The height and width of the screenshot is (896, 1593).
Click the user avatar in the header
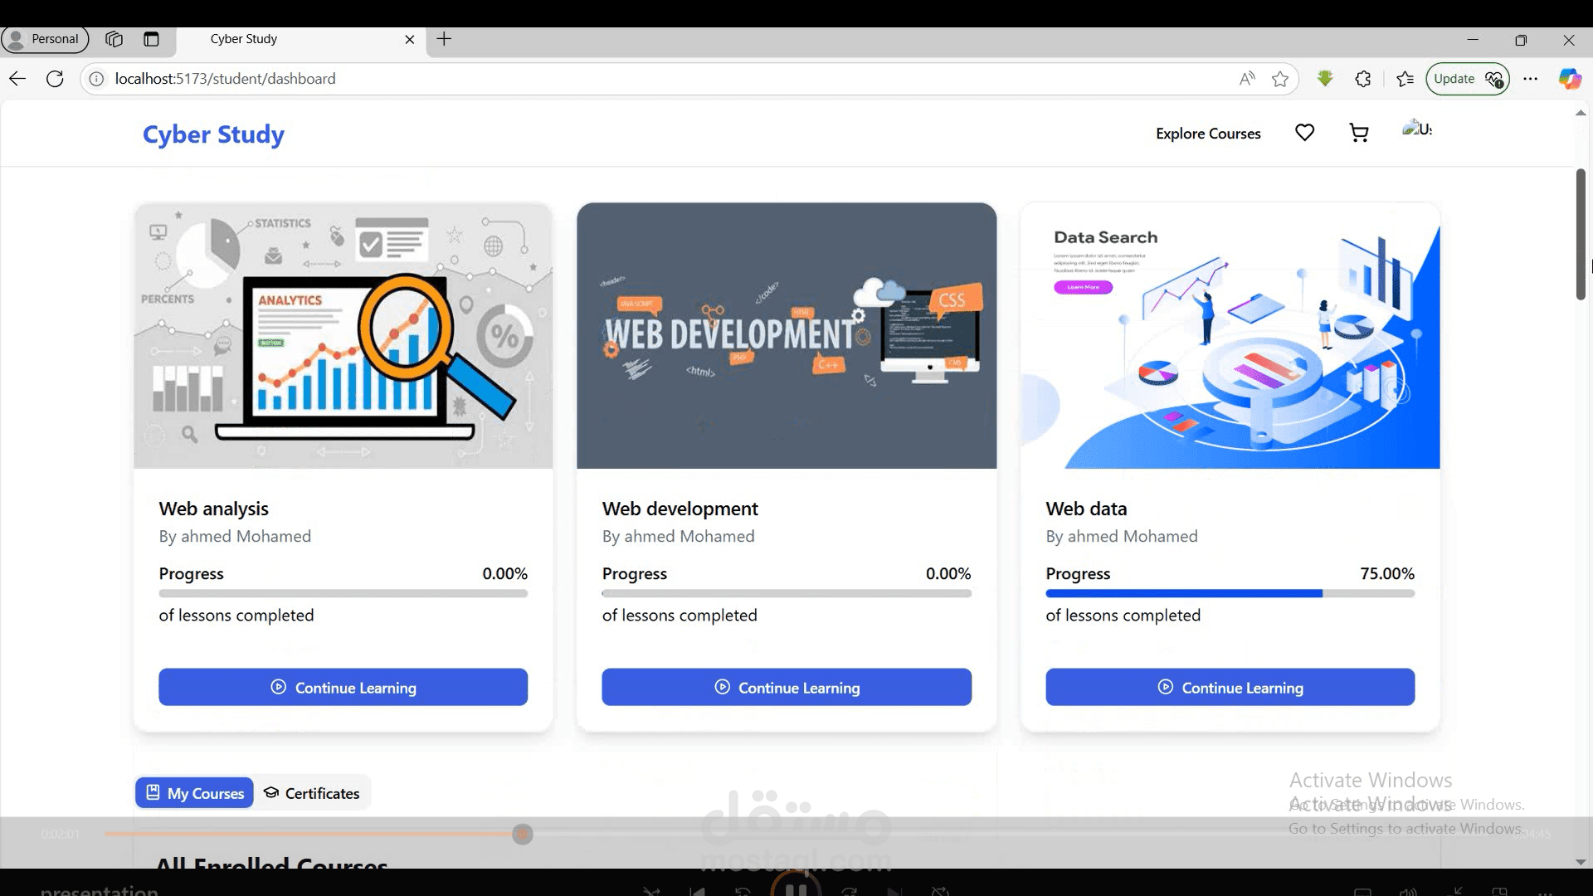[1416, 129]
